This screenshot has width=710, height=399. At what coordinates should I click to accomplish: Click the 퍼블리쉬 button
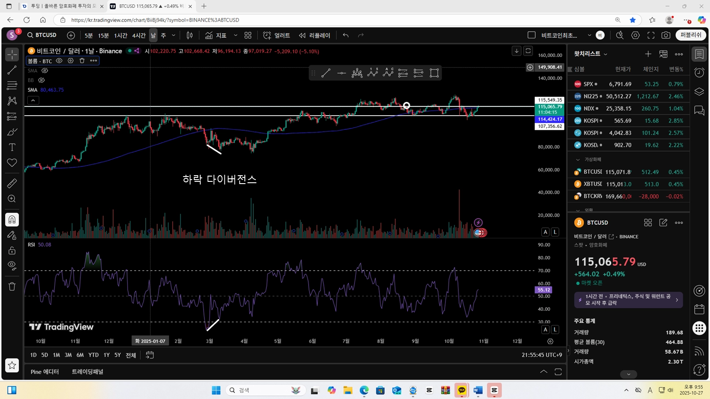pos(691,35)
